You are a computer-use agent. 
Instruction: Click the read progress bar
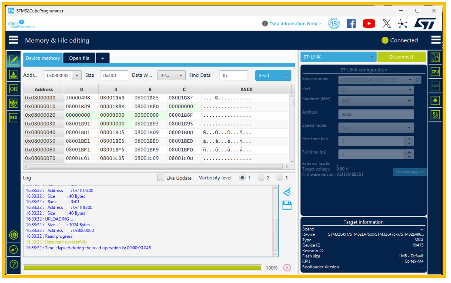(142, 268)
